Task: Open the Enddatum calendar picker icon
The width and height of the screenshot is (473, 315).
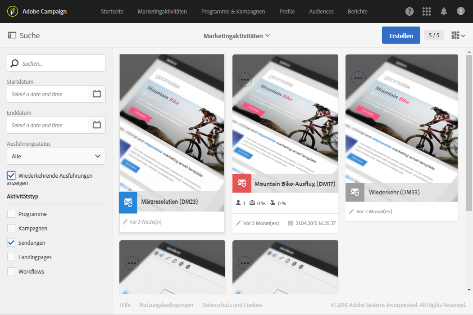Action: click(97, 125)
